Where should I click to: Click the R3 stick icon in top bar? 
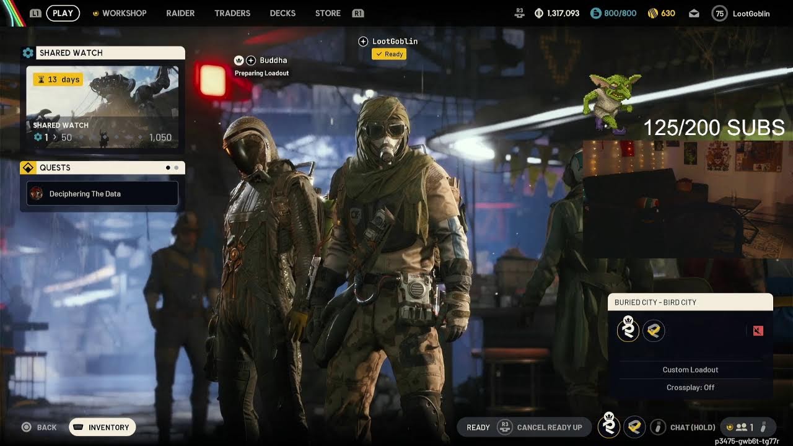(x=521, y=13)
